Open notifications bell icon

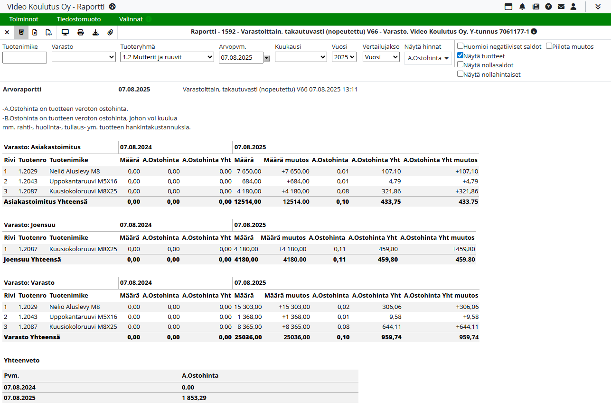(x=522, y=7)
